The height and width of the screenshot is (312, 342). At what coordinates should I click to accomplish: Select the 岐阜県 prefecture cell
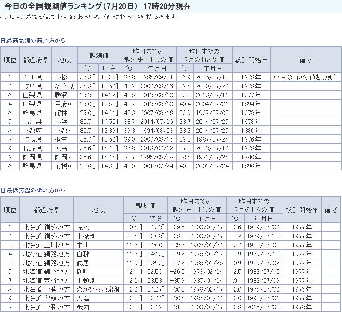[x=32, y=86]
